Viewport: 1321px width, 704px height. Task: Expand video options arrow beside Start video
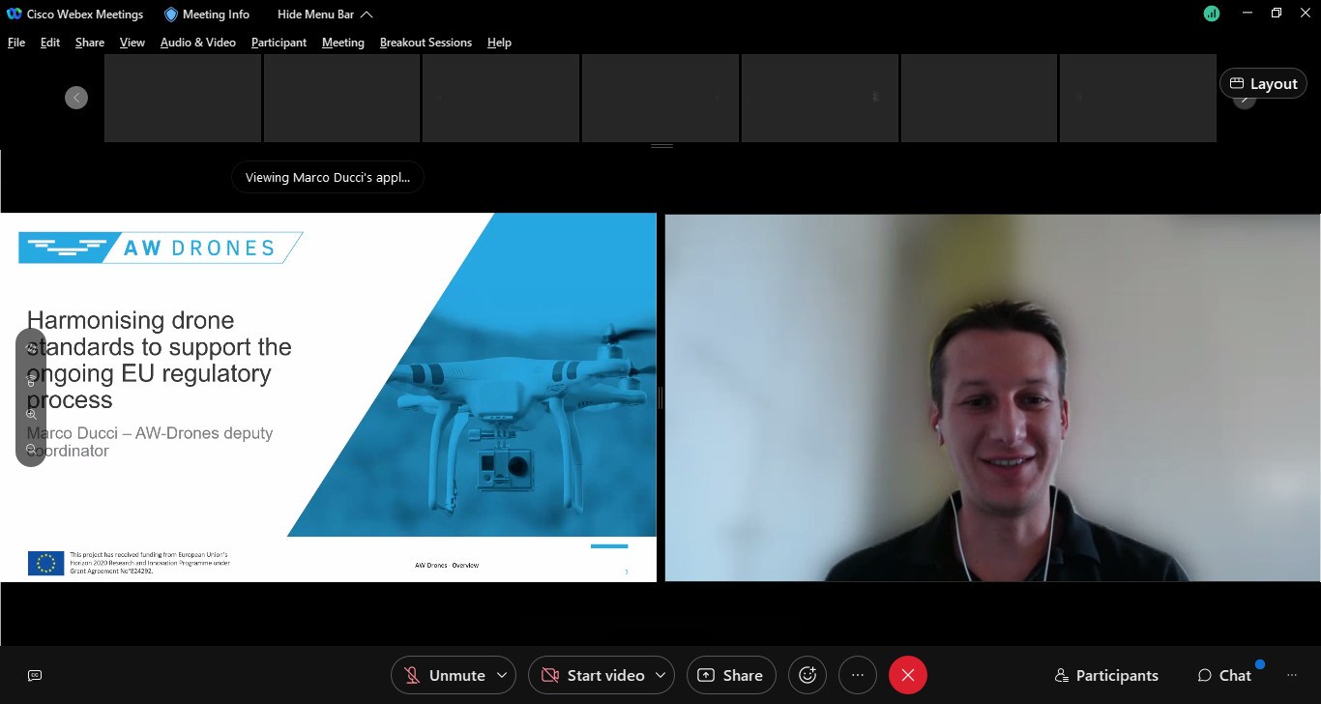pos(660,675)
